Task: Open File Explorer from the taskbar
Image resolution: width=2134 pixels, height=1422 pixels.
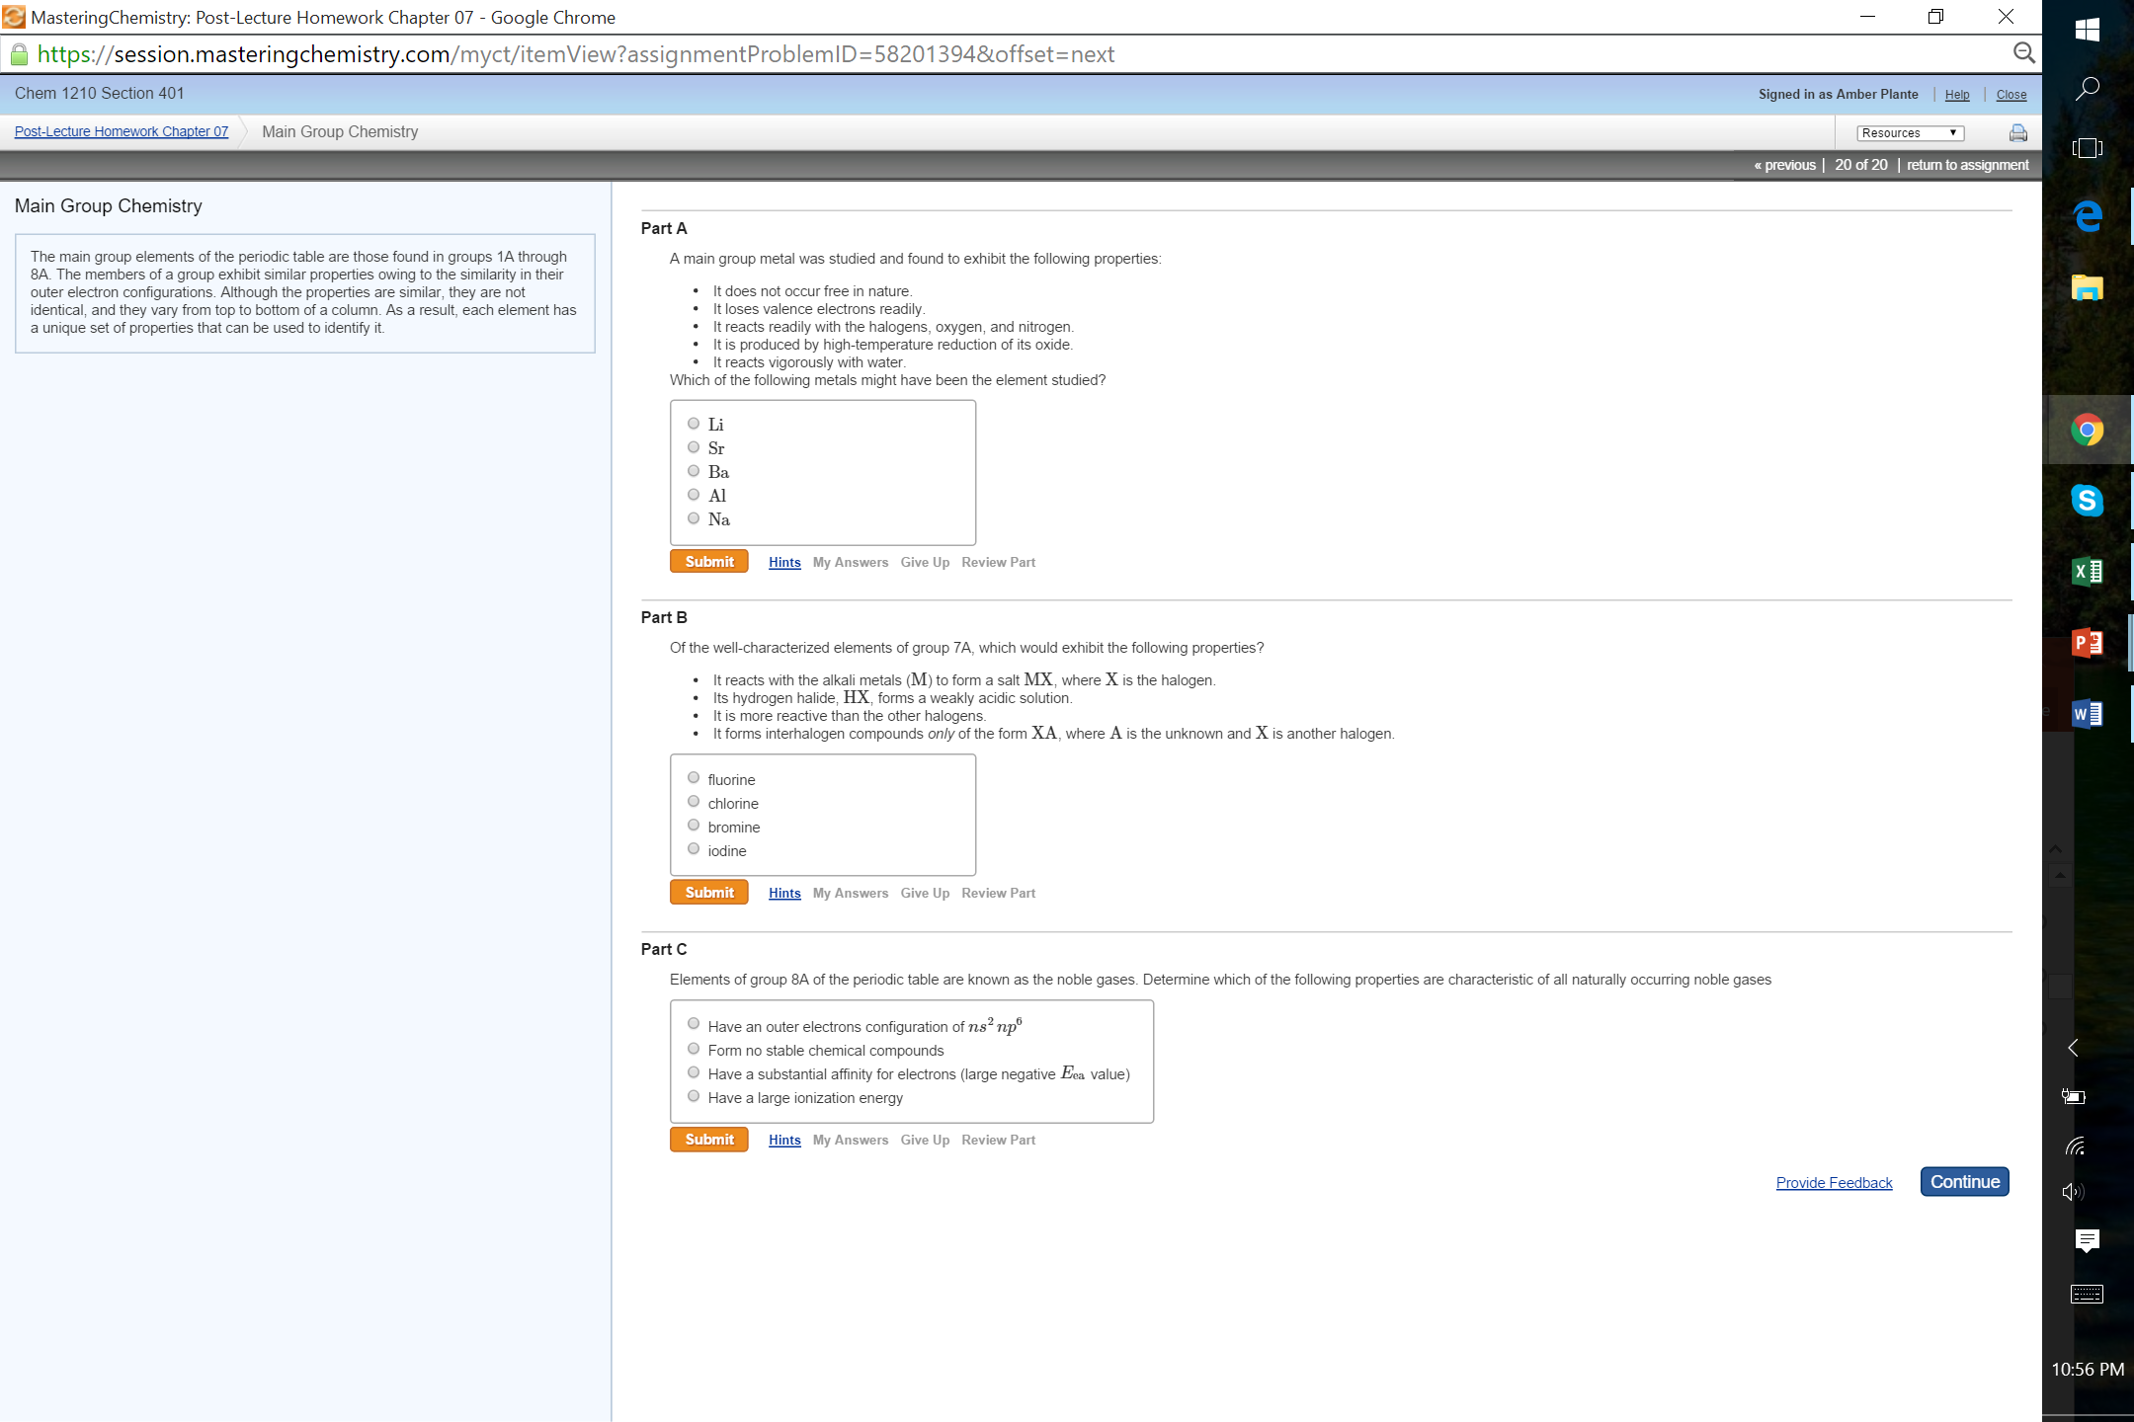Action: tap(2087, 287)
